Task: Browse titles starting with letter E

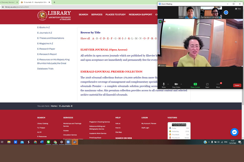Action: click(x=108, y=38)
